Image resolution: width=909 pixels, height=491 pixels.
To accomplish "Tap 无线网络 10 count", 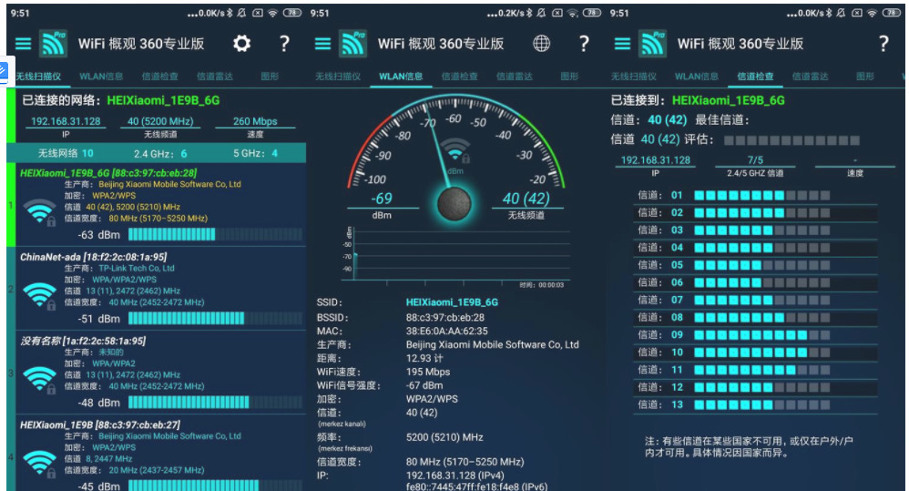I will pos(66,154).
